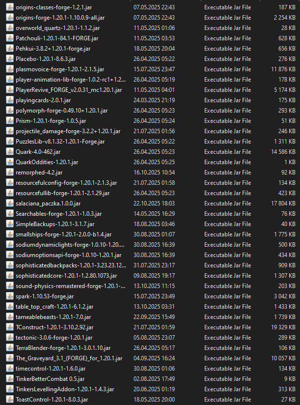Click the date 22.10.2025 18:03
300x405 pixels.
[x=154, y=203]
